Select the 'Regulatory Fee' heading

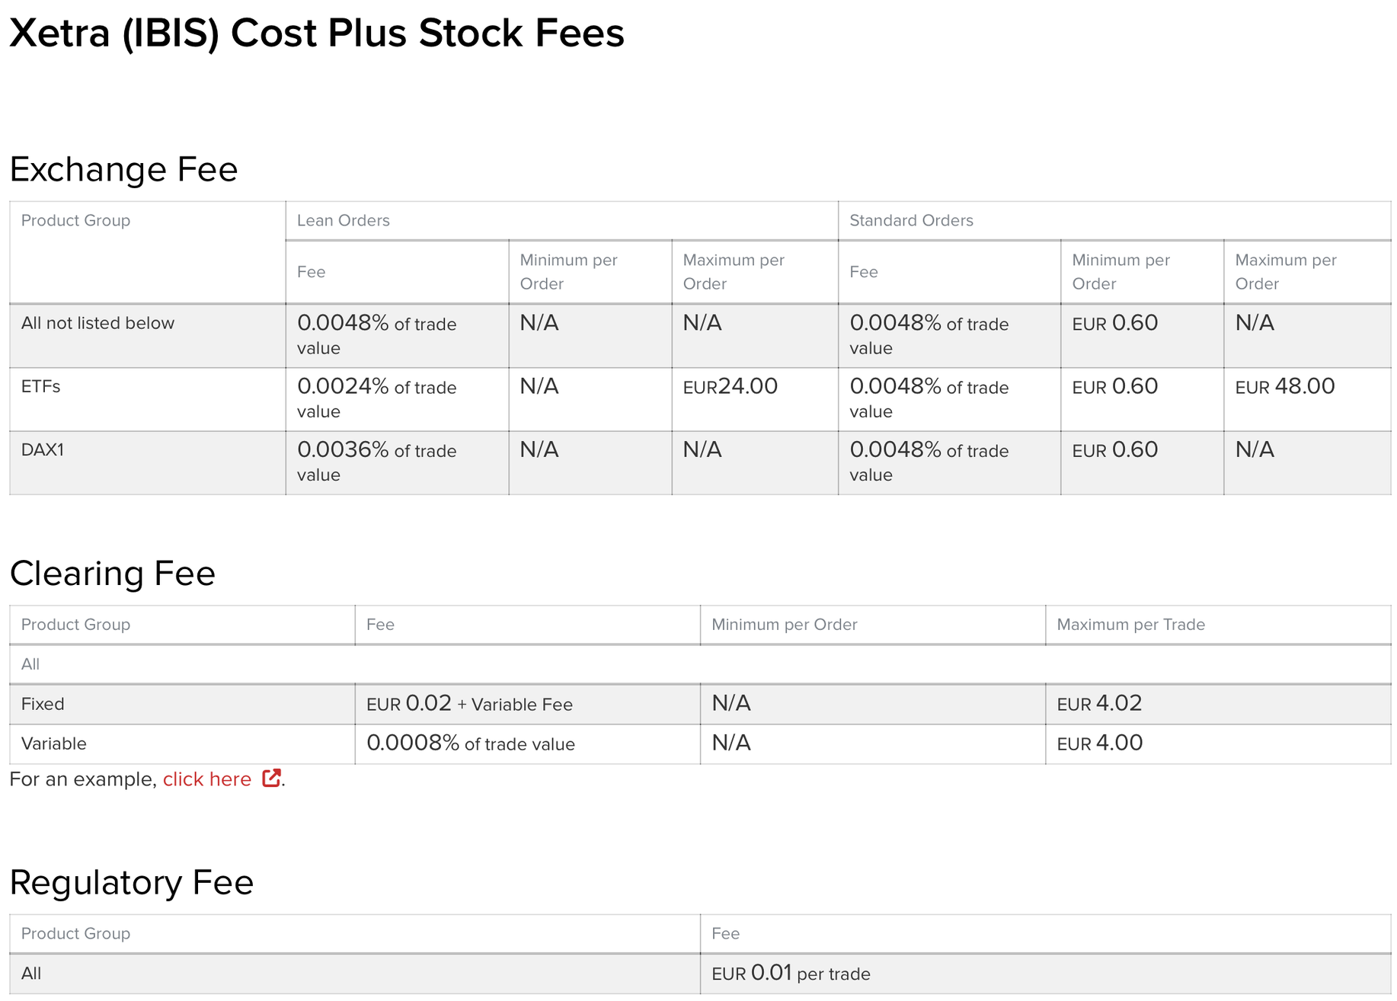(131, 882)
